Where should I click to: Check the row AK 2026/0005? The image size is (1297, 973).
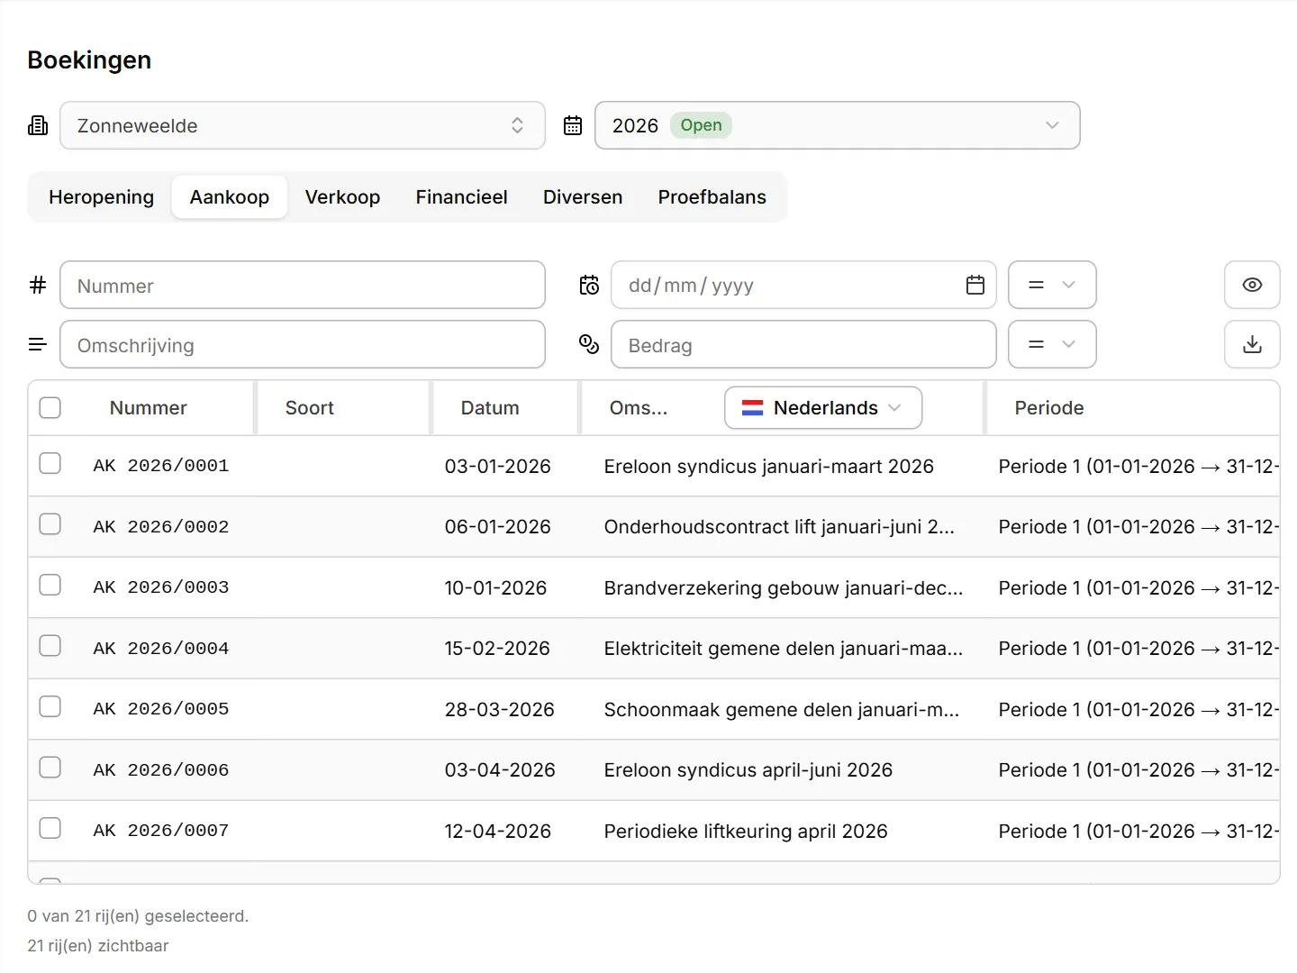(50, 706)
